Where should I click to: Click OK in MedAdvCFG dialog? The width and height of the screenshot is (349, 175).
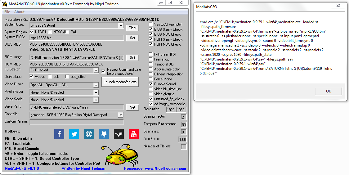click(329, 91)
